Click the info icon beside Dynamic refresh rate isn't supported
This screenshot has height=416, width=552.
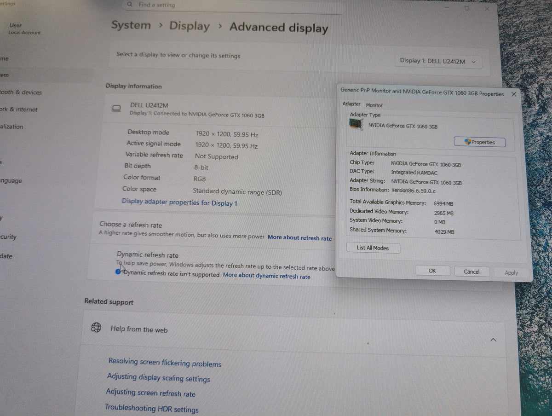pyautogui.click(x=118, y=272)
